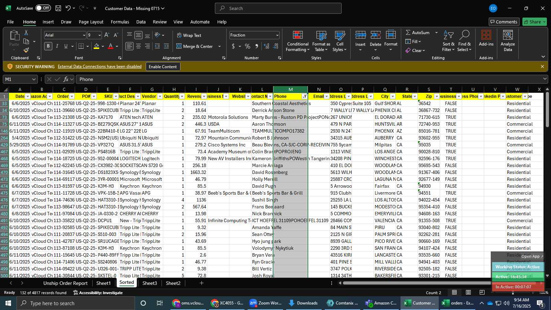Click Insert Function fx icon
Image resolution: width=551 pixels, height=310 pixels.
click(66, 79)
